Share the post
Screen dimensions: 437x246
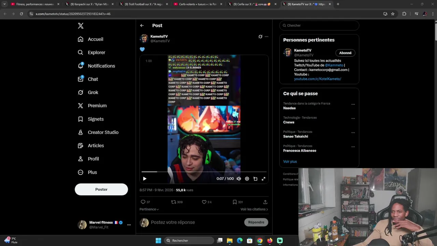coord(265,202)
